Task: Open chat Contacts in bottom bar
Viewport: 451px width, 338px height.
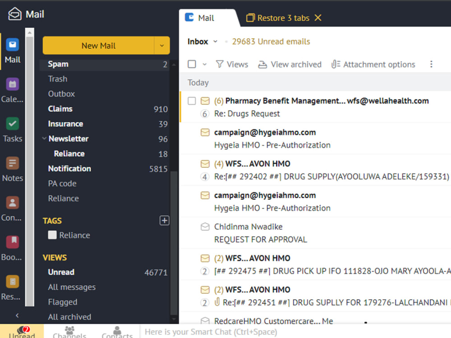Action: 117,331
